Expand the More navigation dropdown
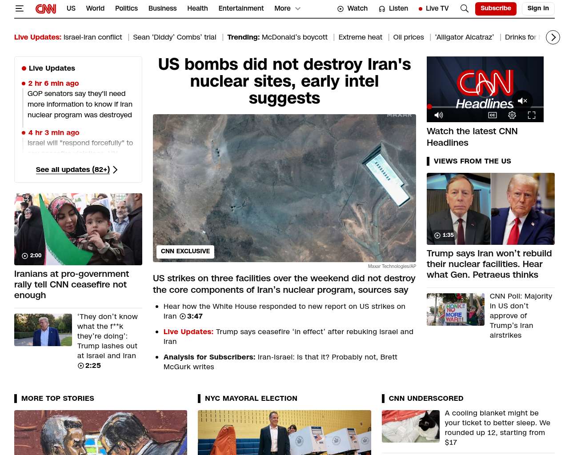This screenshot has width=569, height=455. click(288, 8)
